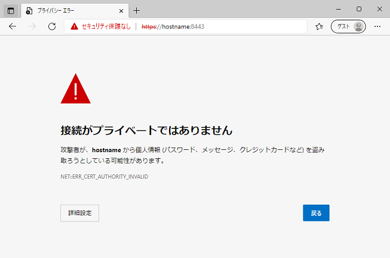Click the browser forward arrow
Viewport: 390px width, 258px height.
point(32,26)
